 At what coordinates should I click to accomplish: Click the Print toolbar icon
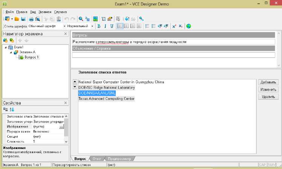(31, 19)
